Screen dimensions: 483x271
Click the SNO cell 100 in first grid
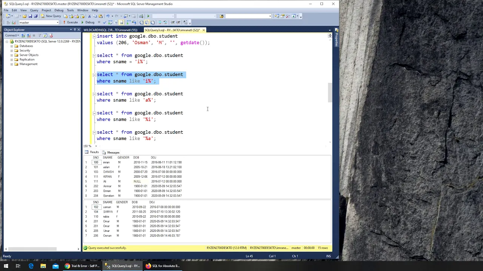(x=96, y=162)
